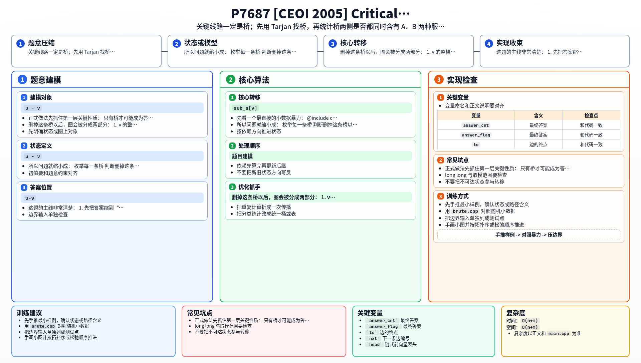
Task: Click the highlighted 删掉这条桥以后 line under 优化抓手
Action: pyautogui.click(x=283, y=198)
